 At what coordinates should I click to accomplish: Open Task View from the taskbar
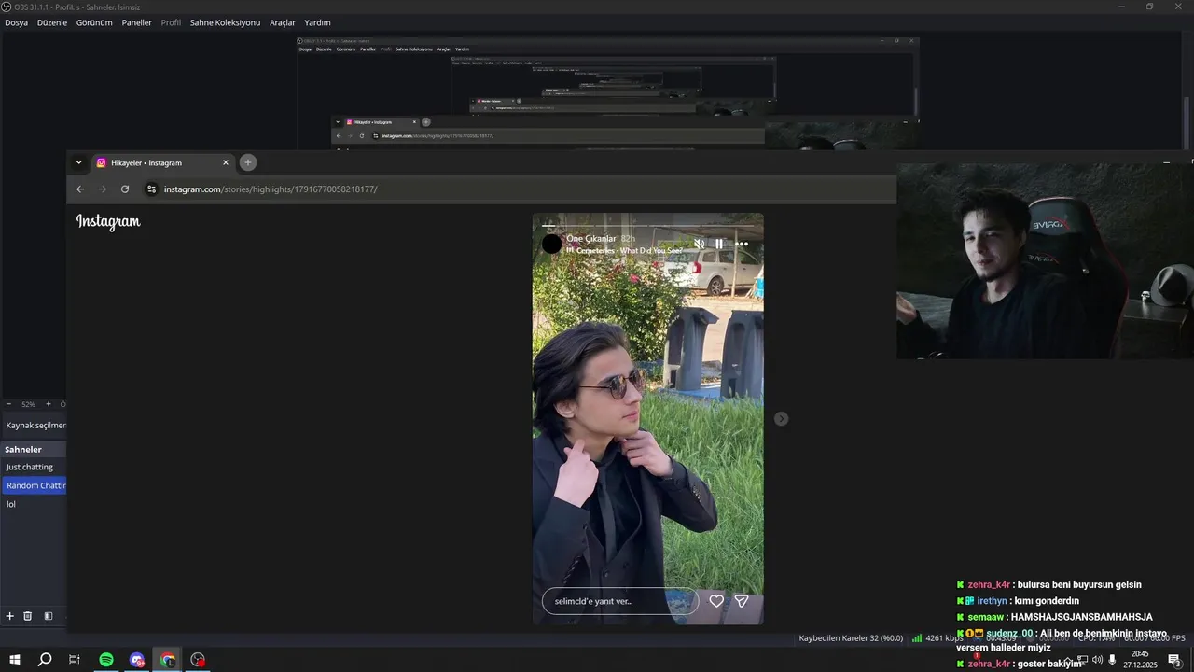pyautogui.click(x=75, y=660)
